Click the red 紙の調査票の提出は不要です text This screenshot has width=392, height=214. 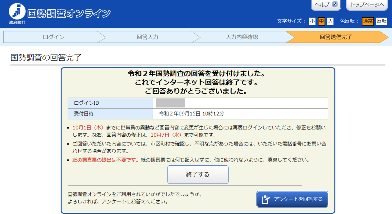coord(106,160)
